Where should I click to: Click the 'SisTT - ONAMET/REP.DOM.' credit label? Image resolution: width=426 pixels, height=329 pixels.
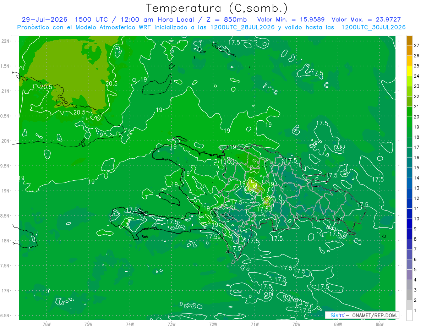[x=362, y=315]
